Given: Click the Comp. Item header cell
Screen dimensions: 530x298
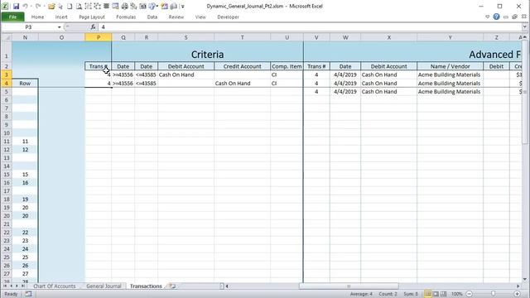Looking at the screenshot, I should 287,66.
